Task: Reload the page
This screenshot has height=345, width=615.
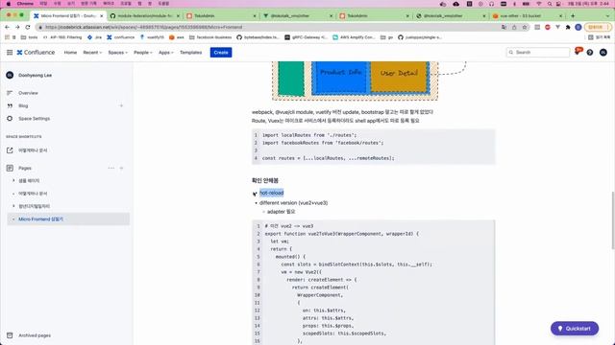Action: [x=28, y=27]
